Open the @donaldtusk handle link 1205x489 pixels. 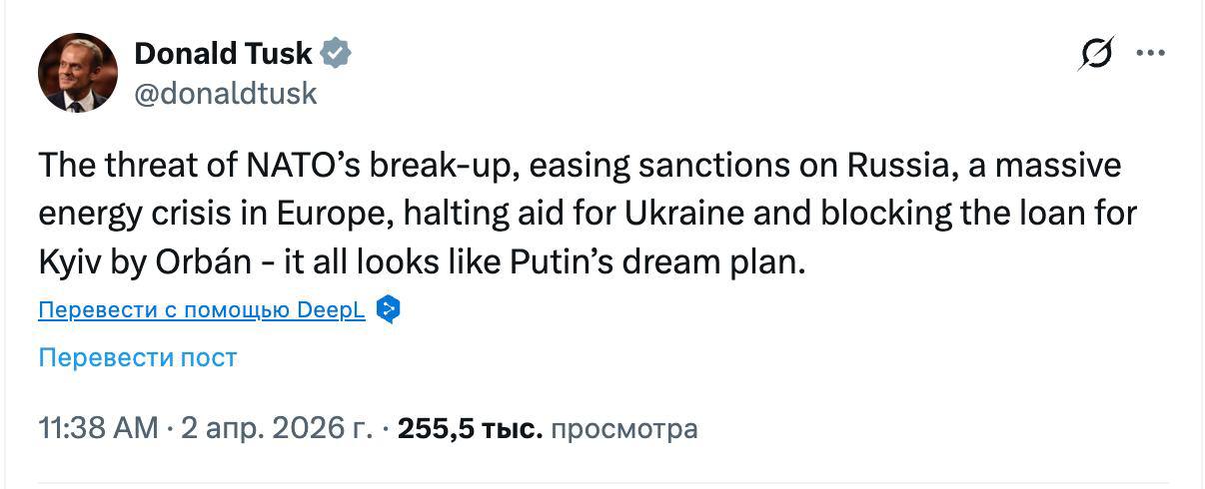point(225,93)
